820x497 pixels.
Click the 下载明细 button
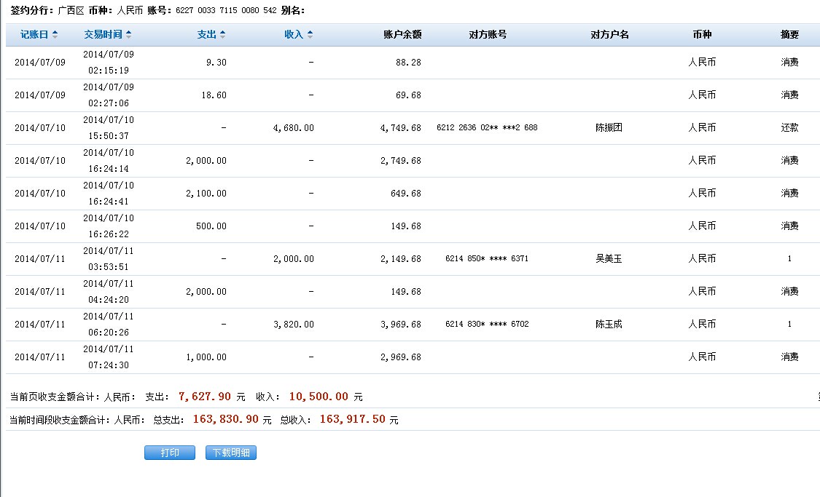231,453
